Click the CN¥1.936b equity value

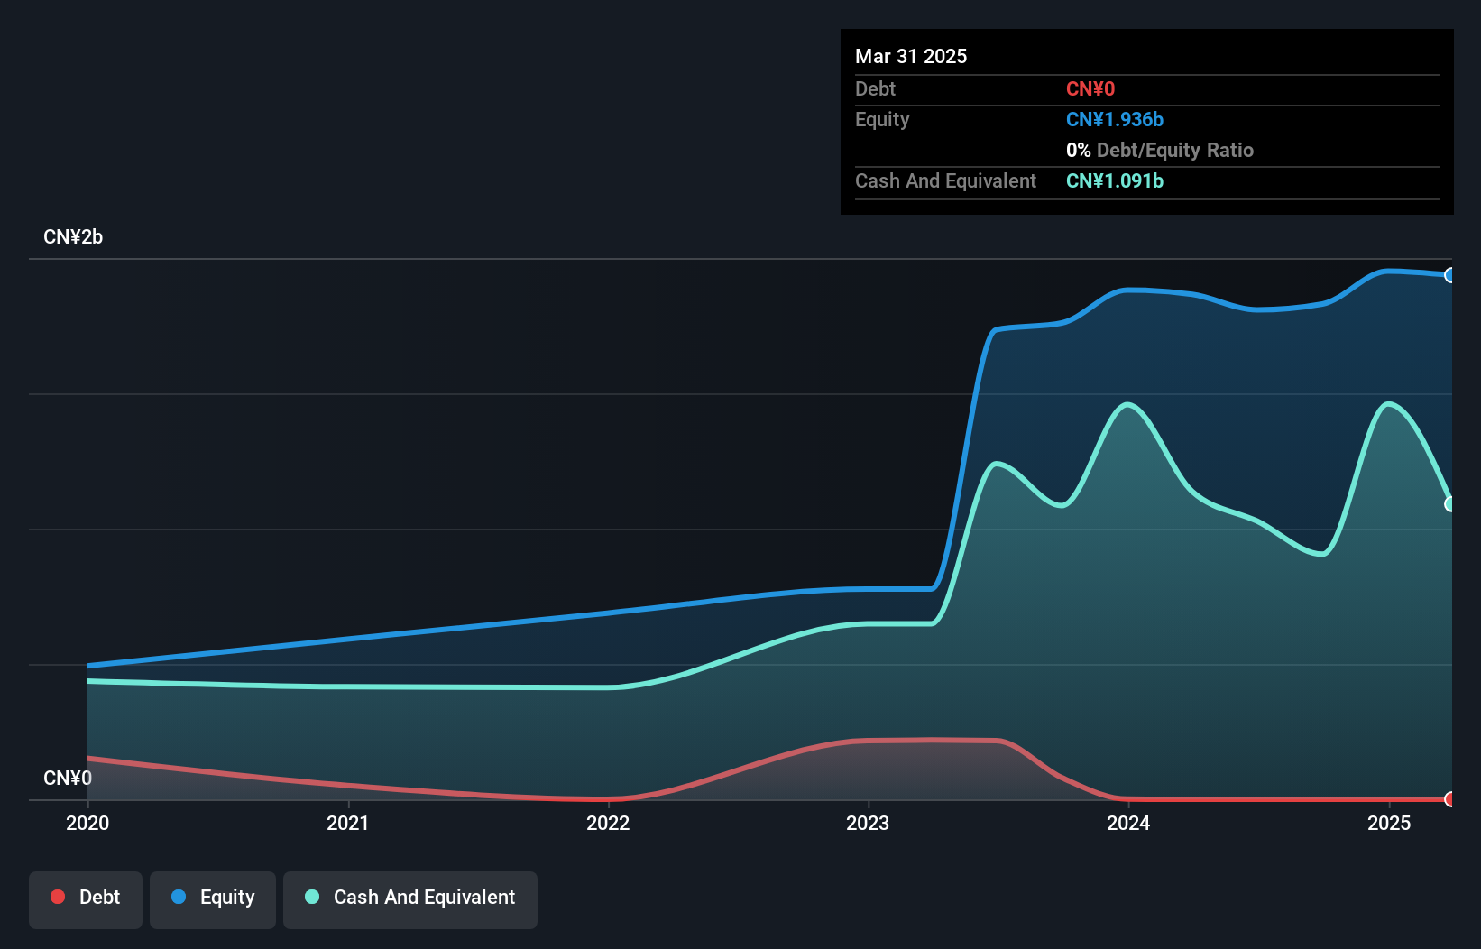(x=1115, y=119)
